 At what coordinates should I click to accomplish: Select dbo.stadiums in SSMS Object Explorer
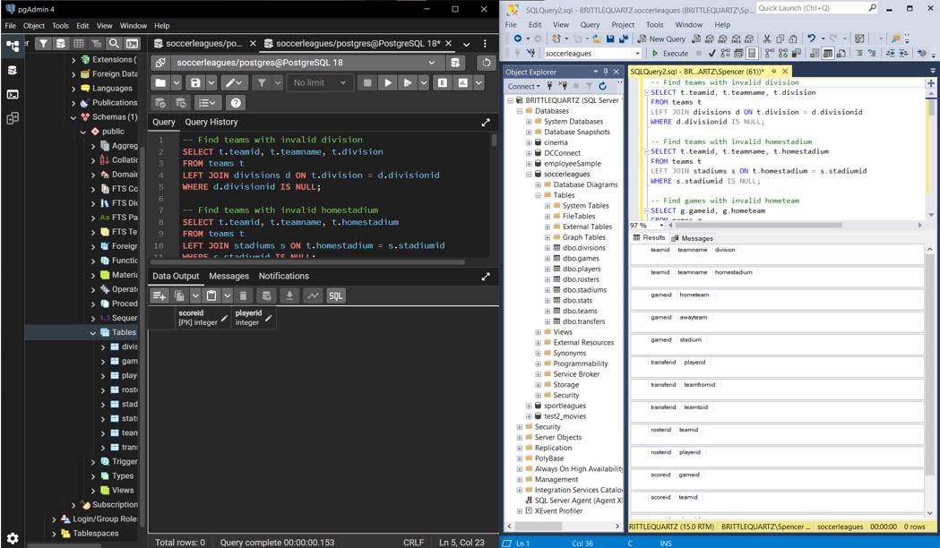pyautogui.click(x=584, y=290)
